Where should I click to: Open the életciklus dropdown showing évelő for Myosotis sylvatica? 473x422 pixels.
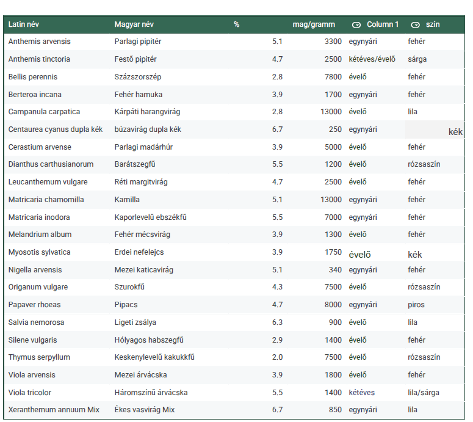pyautogui.click(x=359, y=255)
